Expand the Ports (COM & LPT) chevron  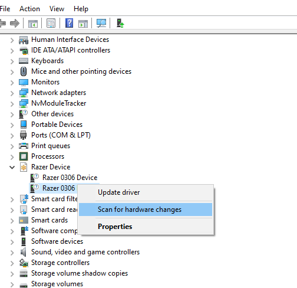[x=12, y=136]
